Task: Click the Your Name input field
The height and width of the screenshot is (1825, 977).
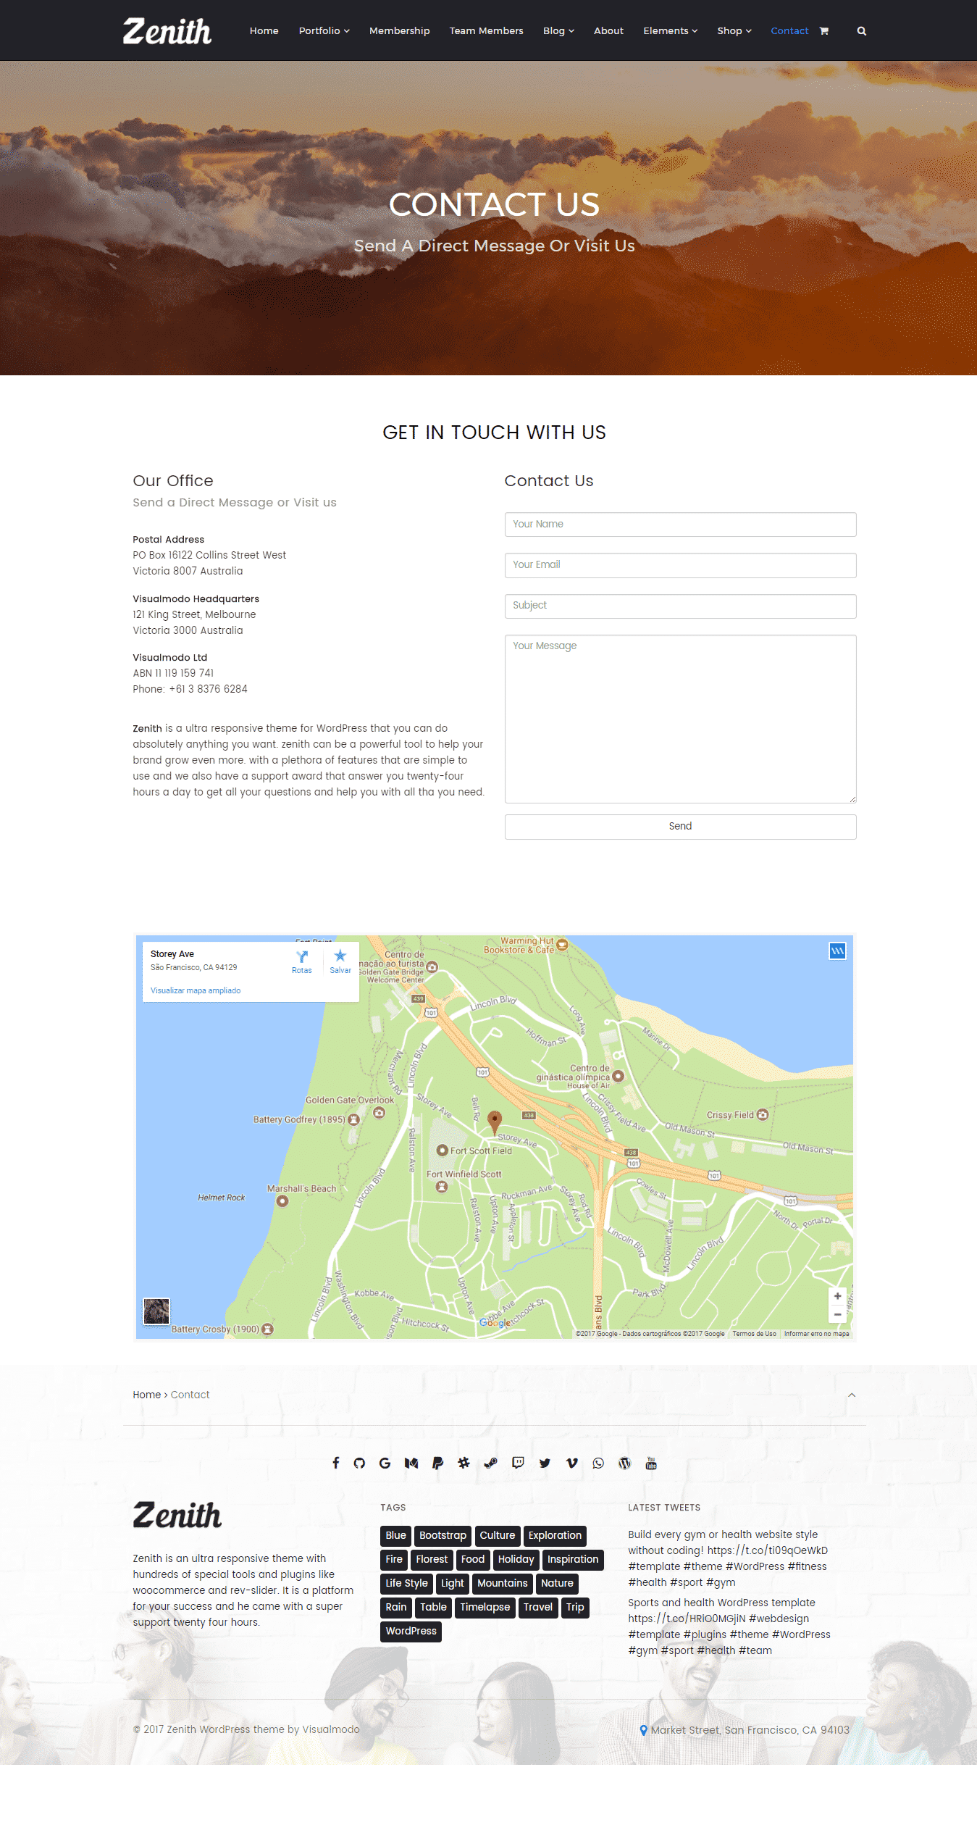Action: (680, 525)
